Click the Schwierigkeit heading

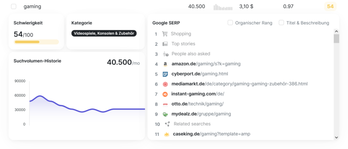point(28,23)
